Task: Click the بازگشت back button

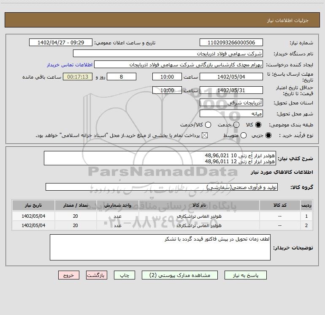Action: tap(97, 275)
